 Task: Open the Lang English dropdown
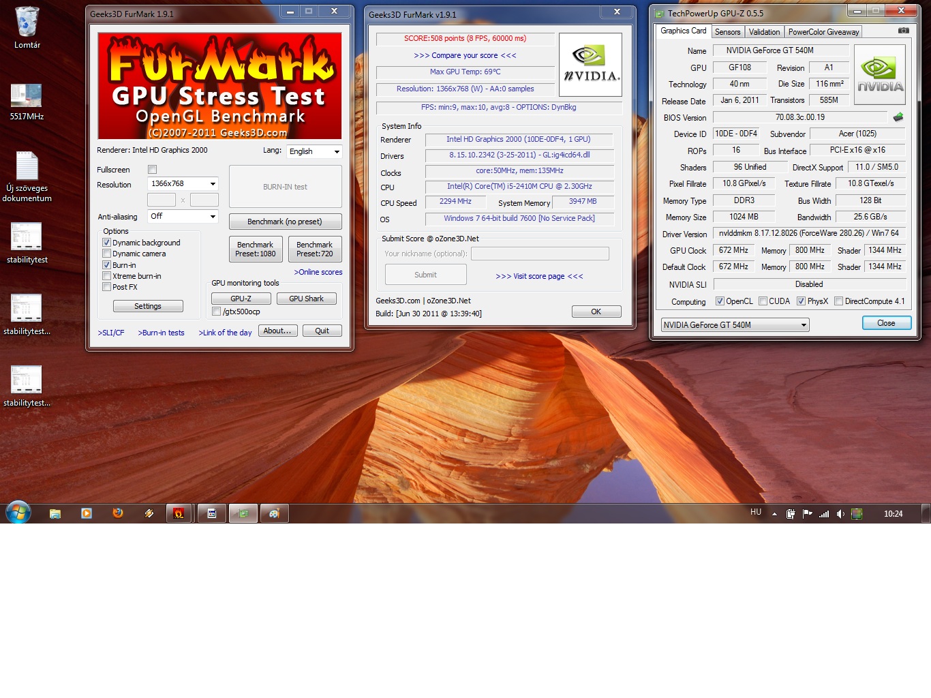pos(314,151)
